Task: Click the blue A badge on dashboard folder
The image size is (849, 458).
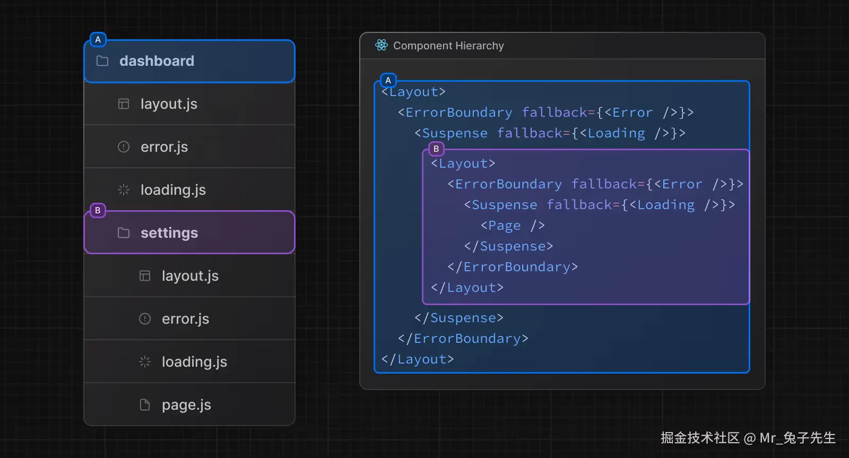Action: [x=98, y=40]
